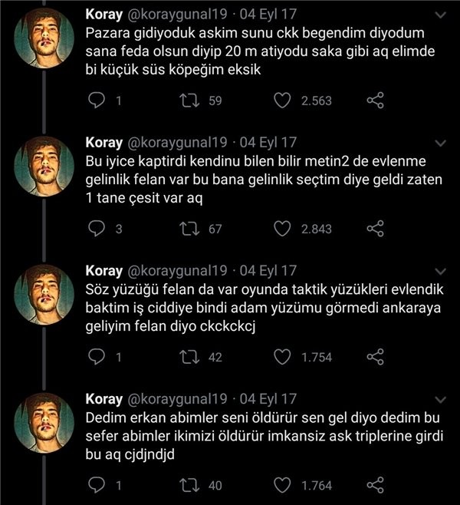460x505 pixels.
Task: Expand options menu on the Dedim erkan tweet
Action: tap(440, 399)
